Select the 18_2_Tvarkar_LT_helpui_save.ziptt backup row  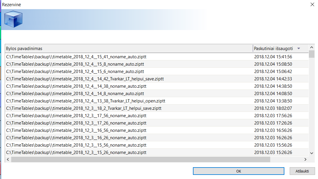pos(83,108)
